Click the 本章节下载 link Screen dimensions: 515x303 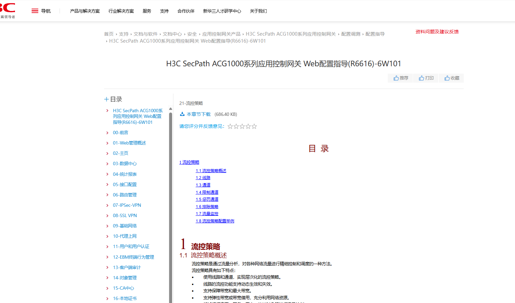(199, 114)
